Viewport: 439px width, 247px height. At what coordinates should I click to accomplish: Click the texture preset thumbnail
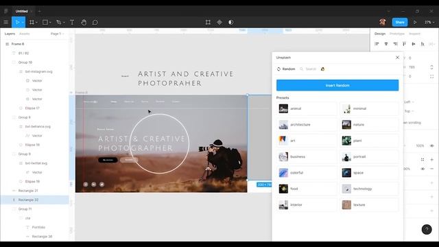(x=346, y=204)
